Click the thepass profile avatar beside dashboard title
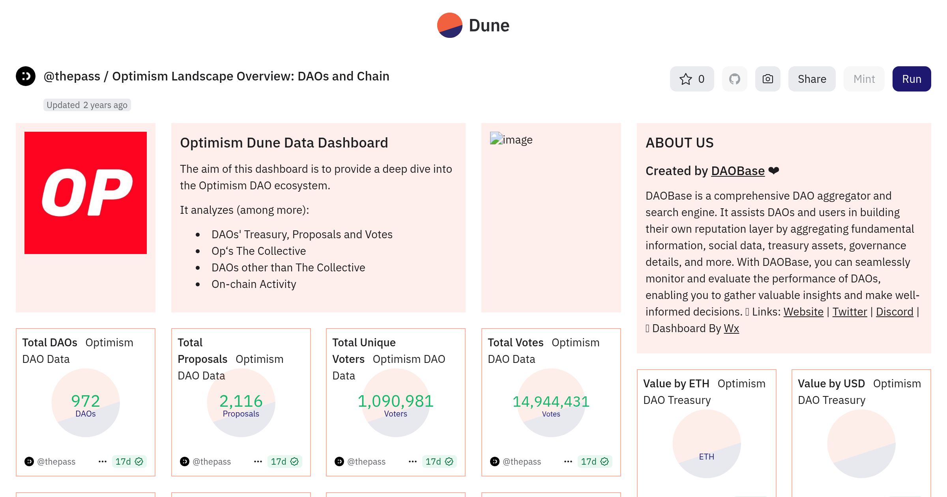 tap(26, 76)
